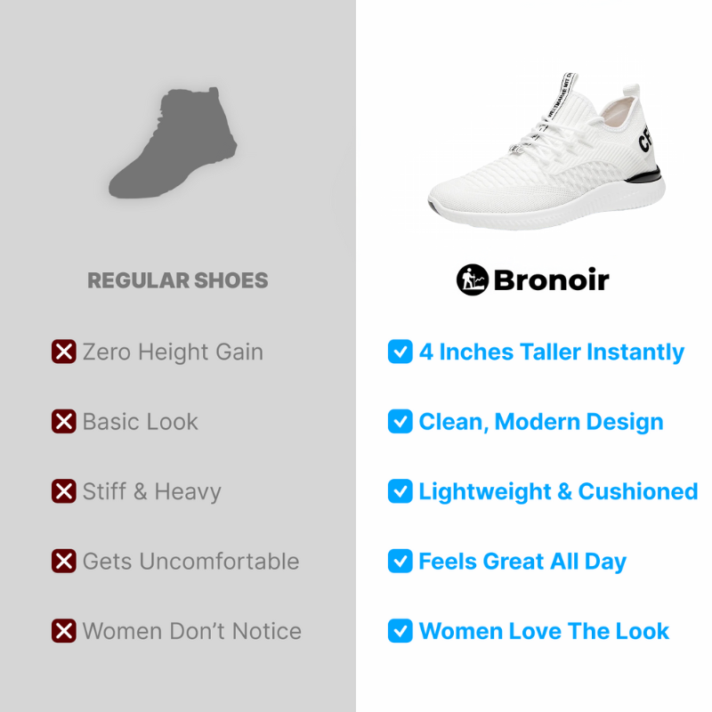Click the red X beside Gets Uncomfortable
Image resolution: width=712 pixels, height=712 pixels.
tap(63, 562)
